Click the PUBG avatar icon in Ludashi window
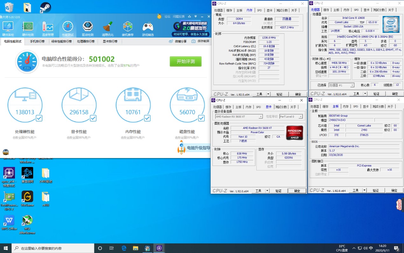Viewport: 404px width, 253px height. click(6, 152)
